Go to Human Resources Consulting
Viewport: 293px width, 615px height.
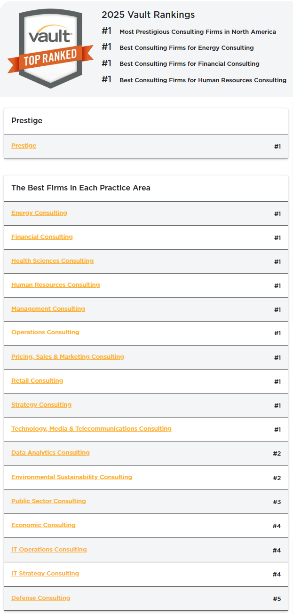click(55, 285)
